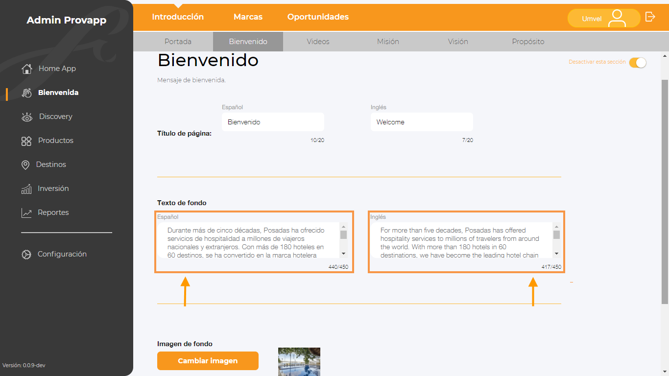Click the 10/20 character counter
This screenshot has width=669, height=376.
317,140
